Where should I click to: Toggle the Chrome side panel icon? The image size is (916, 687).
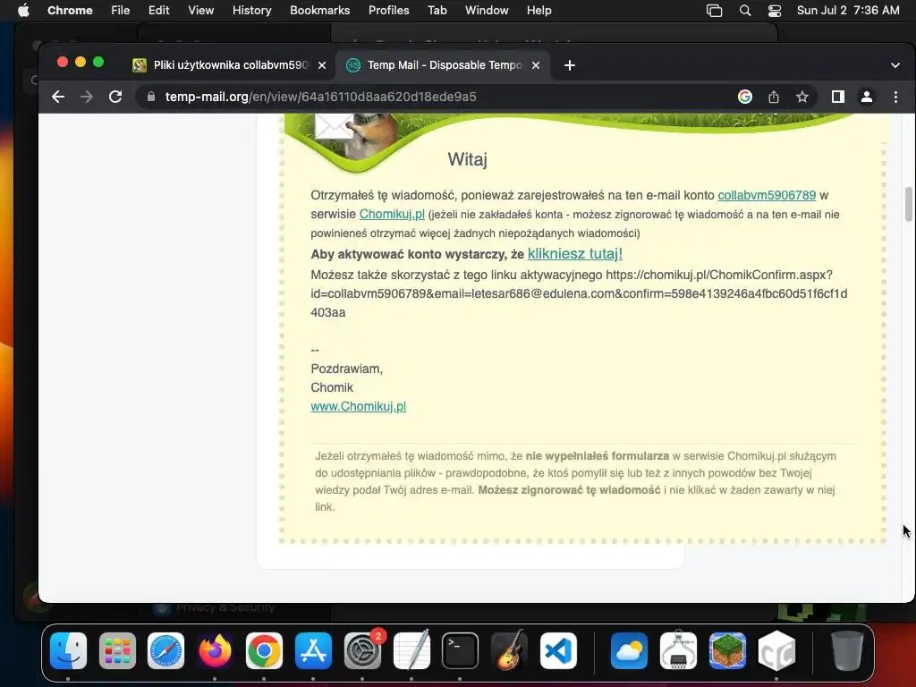coord(838,97)
